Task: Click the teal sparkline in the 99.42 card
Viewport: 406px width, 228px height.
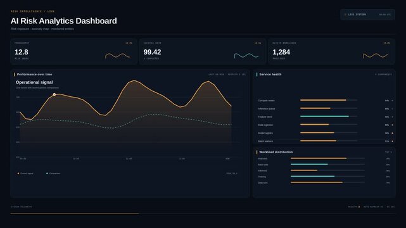Action: click(x=246, y=56)
